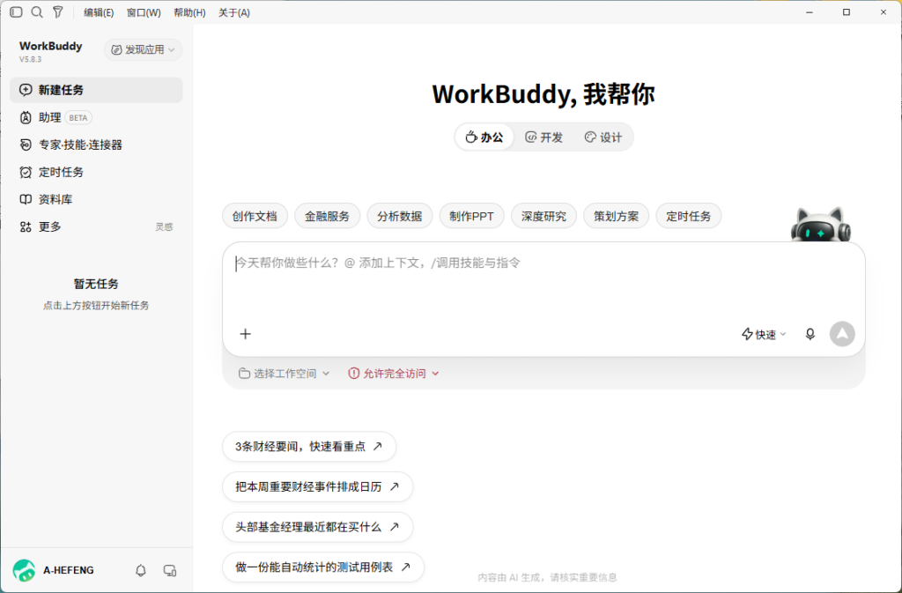Image resolution: width=902 pixels, height=593 pixels.
Task: Send message with arrow button
Action: pyautogui.click(x=842, y=334)
